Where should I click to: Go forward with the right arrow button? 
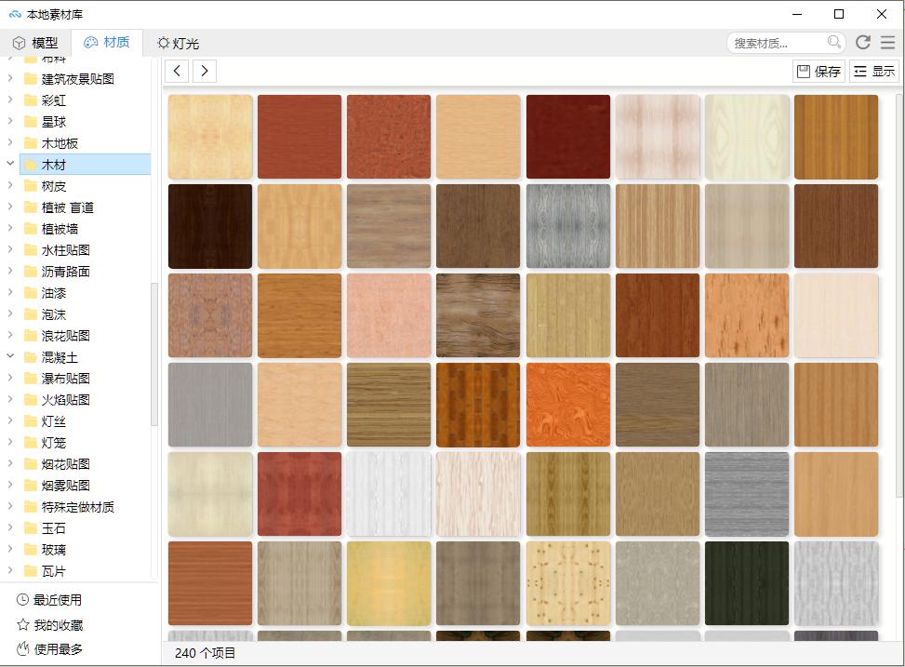tap(205, 71)
